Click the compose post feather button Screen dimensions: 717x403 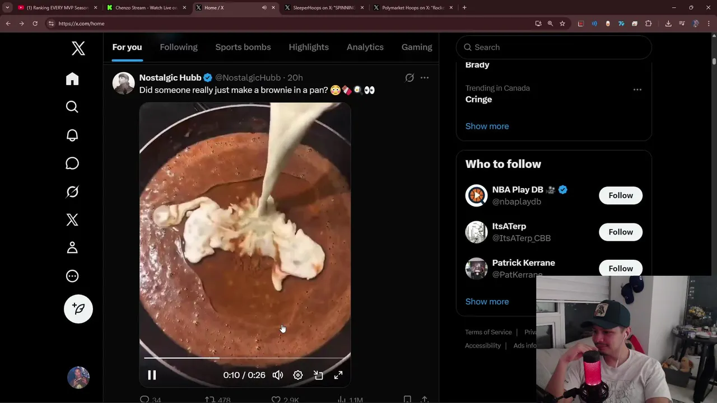tap(78, 309)
